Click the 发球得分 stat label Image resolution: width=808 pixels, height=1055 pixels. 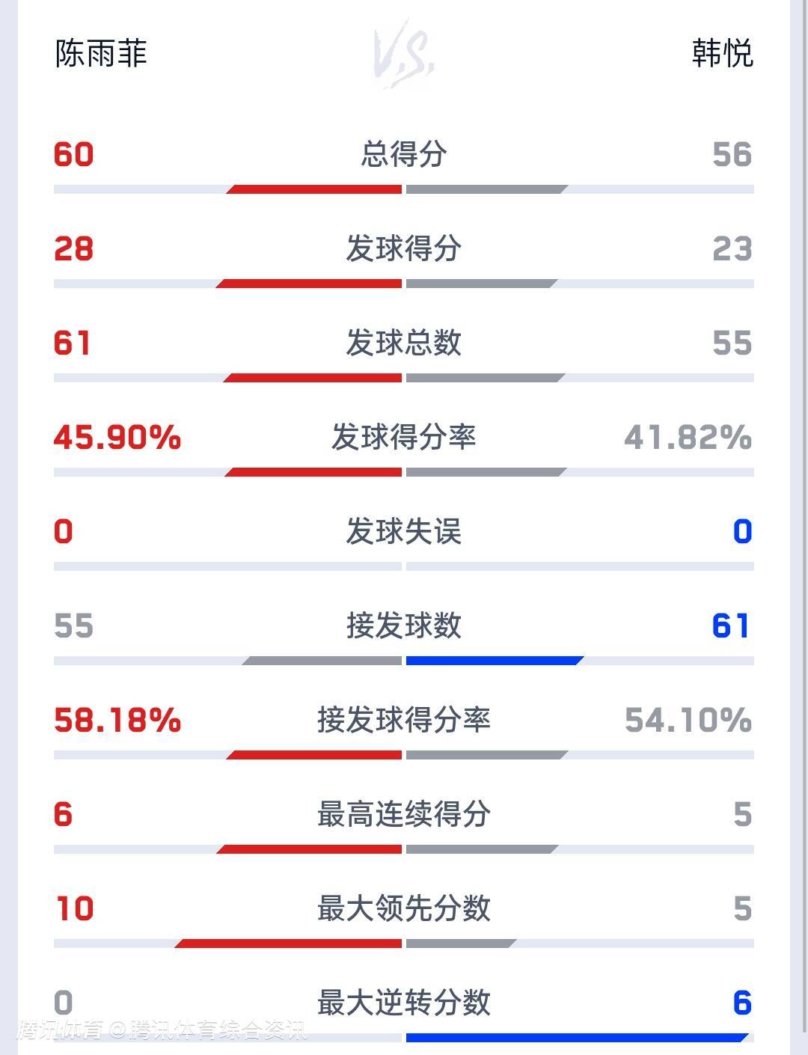point(404,248)
